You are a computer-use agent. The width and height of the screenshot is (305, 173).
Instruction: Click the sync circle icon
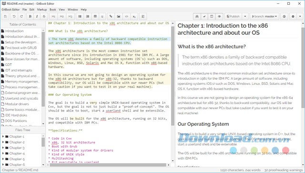pos(284,16)
